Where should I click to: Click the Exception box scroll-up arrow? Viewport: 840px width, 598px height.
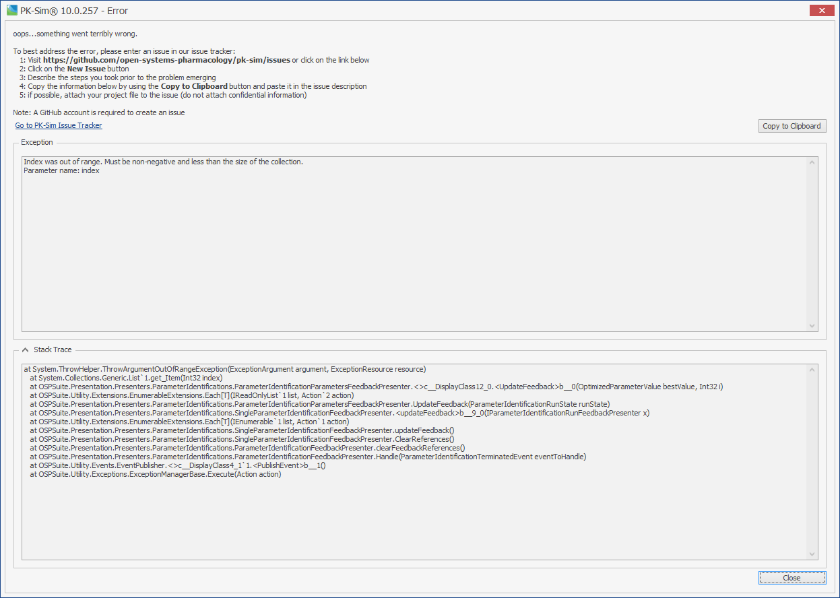(812, 162)
